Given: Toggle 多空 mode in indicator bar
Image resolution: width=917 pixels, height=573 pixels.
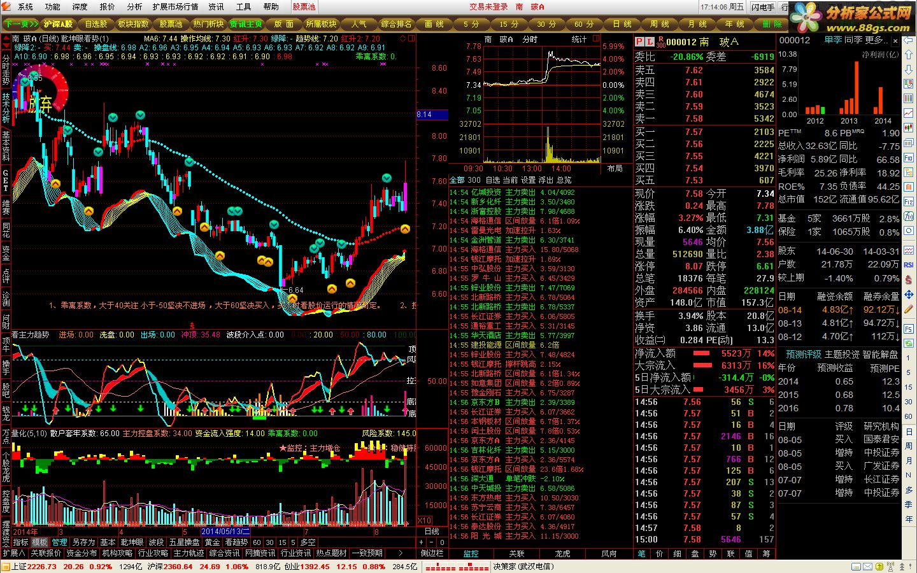Looking at the screenshot, I should [x=308, y=542].
